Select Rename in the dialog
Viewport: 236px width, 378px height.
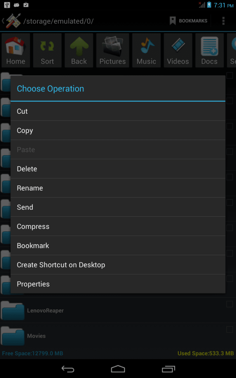click(118, 188)
